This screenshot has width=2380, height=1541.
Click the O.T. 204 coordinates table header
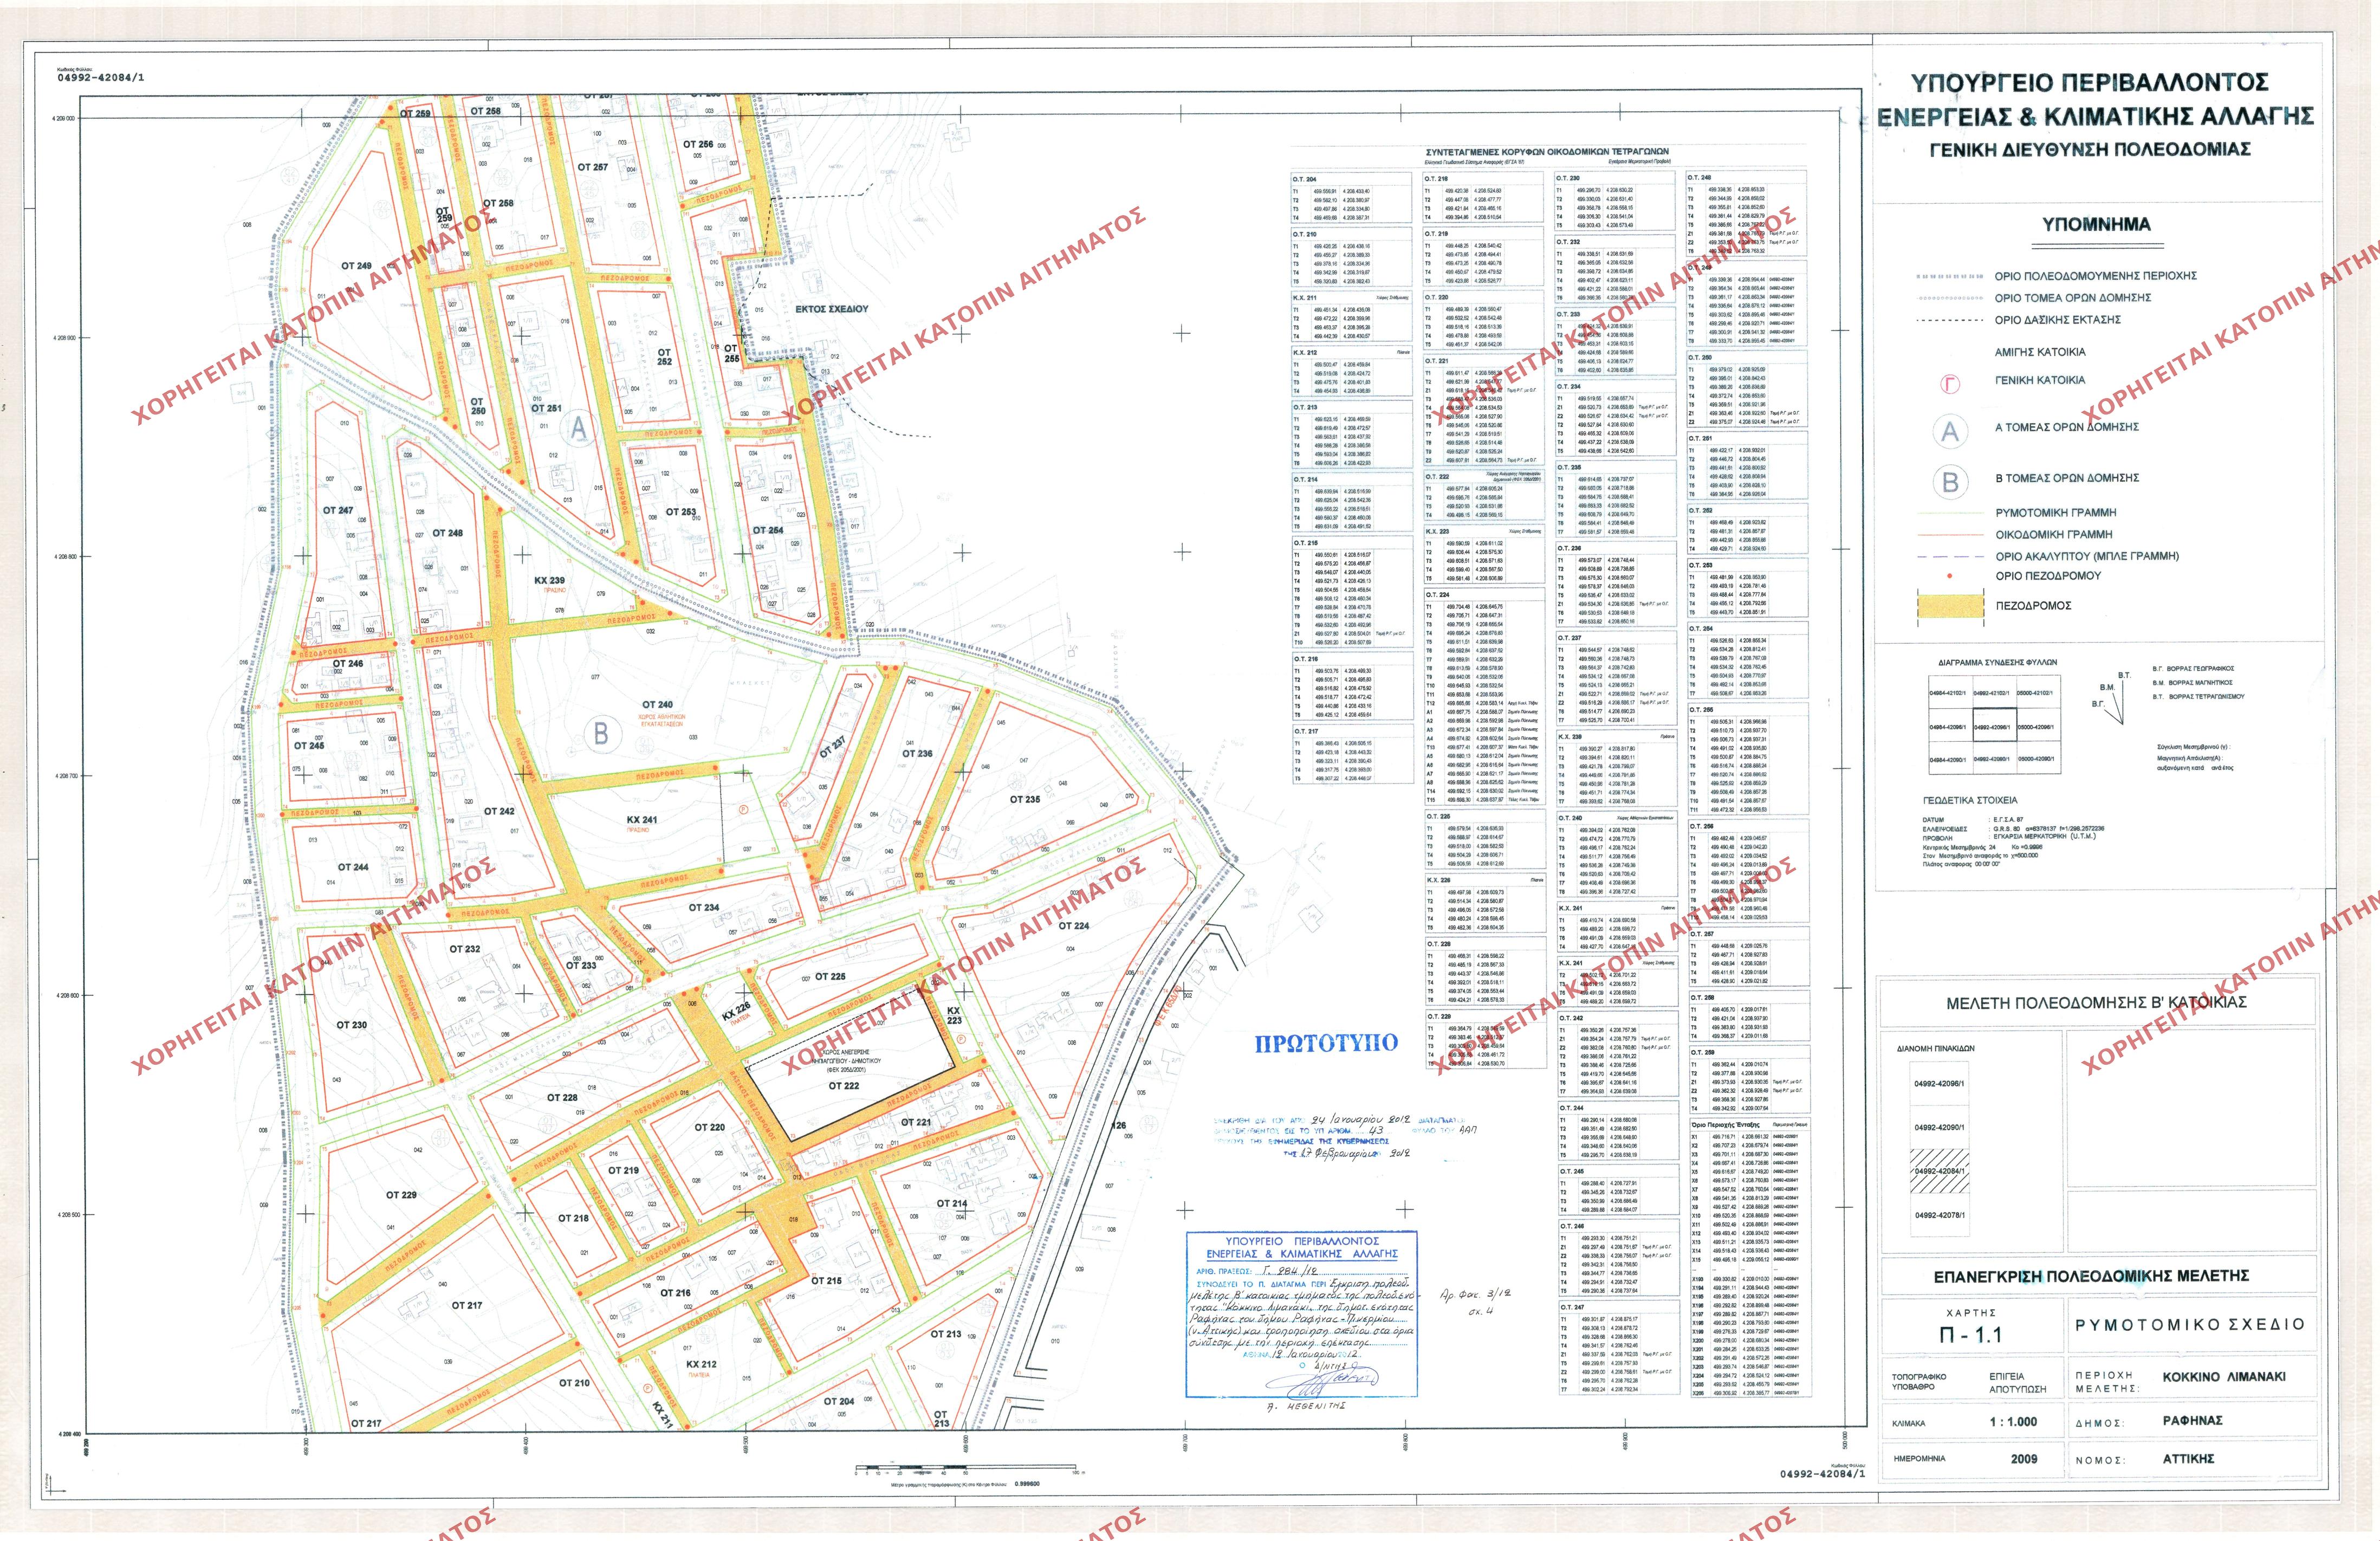(x=1305, y=179)
